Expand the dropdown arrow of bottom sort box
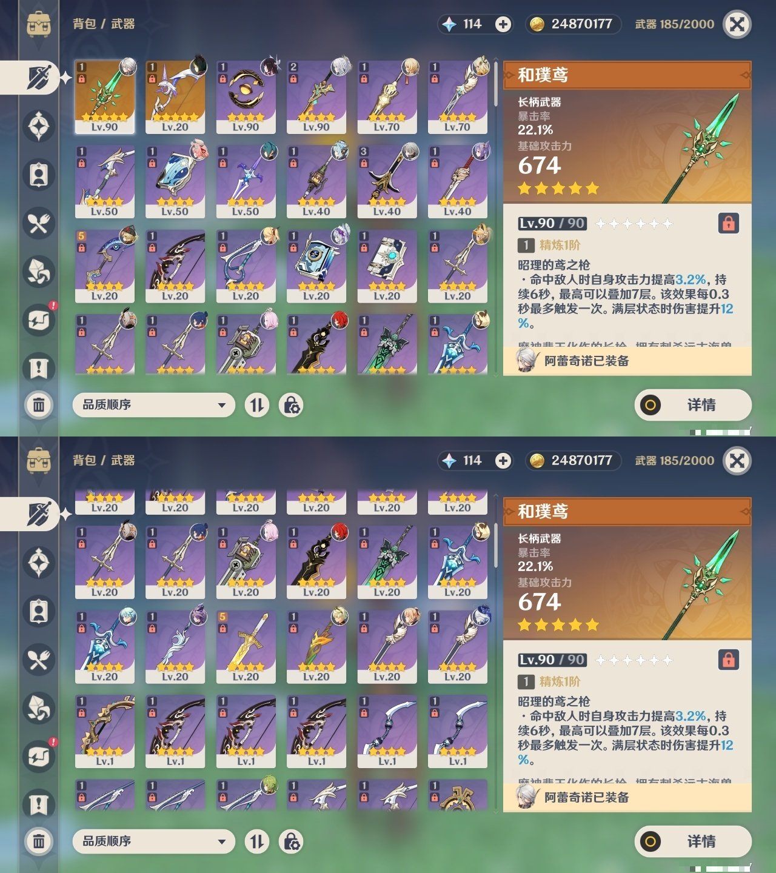This screenshot has height=873, width=776. pos(222,841)
